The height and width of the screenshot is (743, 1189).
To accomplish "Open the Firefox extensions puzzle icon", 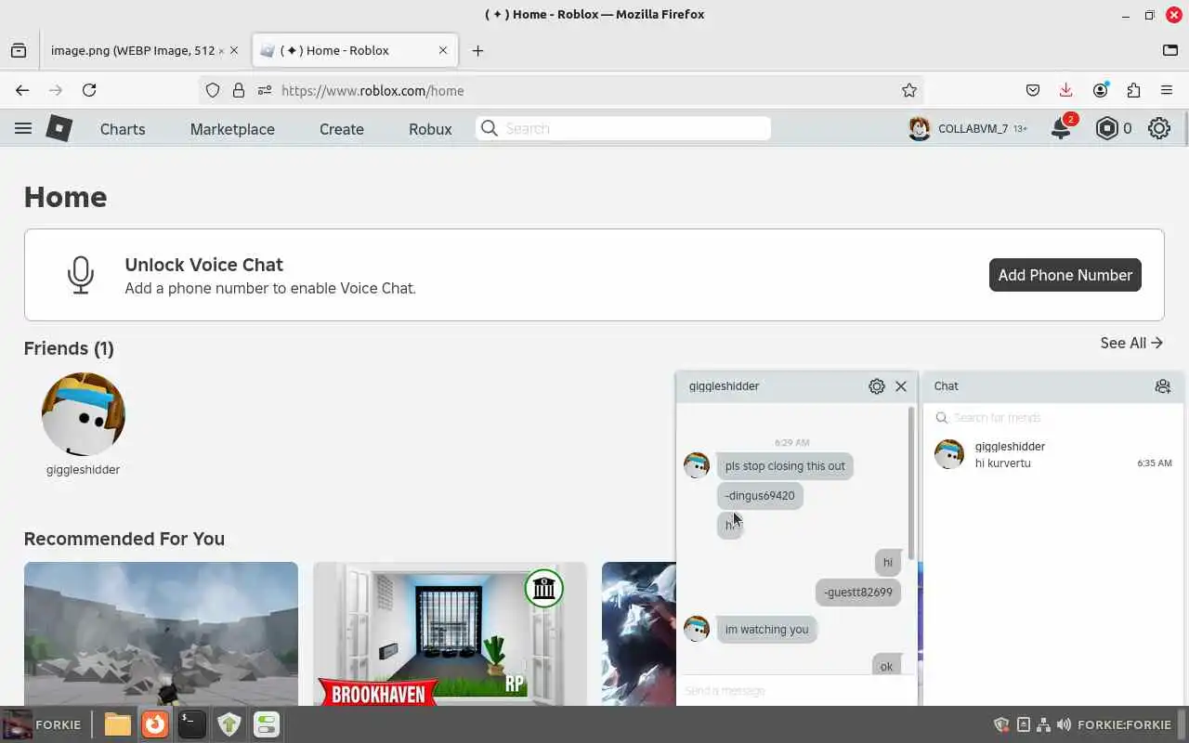I will tap(1133, 90).
